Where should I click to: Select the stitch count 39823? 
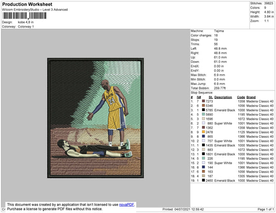pyautogui.click(x=269, y=3)
